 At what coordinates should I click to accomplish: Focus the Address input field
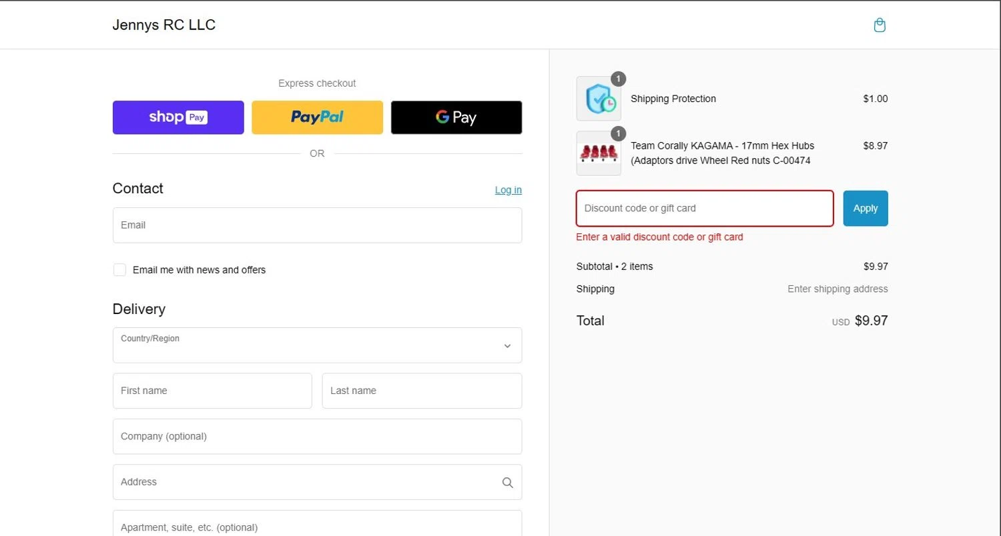317,482
